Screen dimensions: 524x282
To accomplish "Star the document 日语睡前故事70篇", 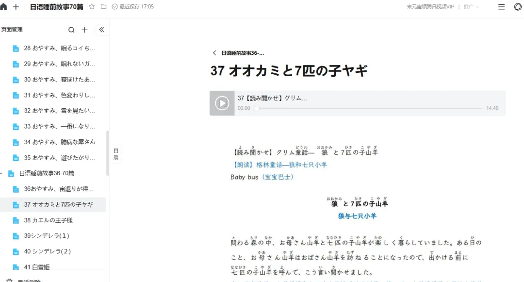I will pyautogui.click(x=92, y=7).
